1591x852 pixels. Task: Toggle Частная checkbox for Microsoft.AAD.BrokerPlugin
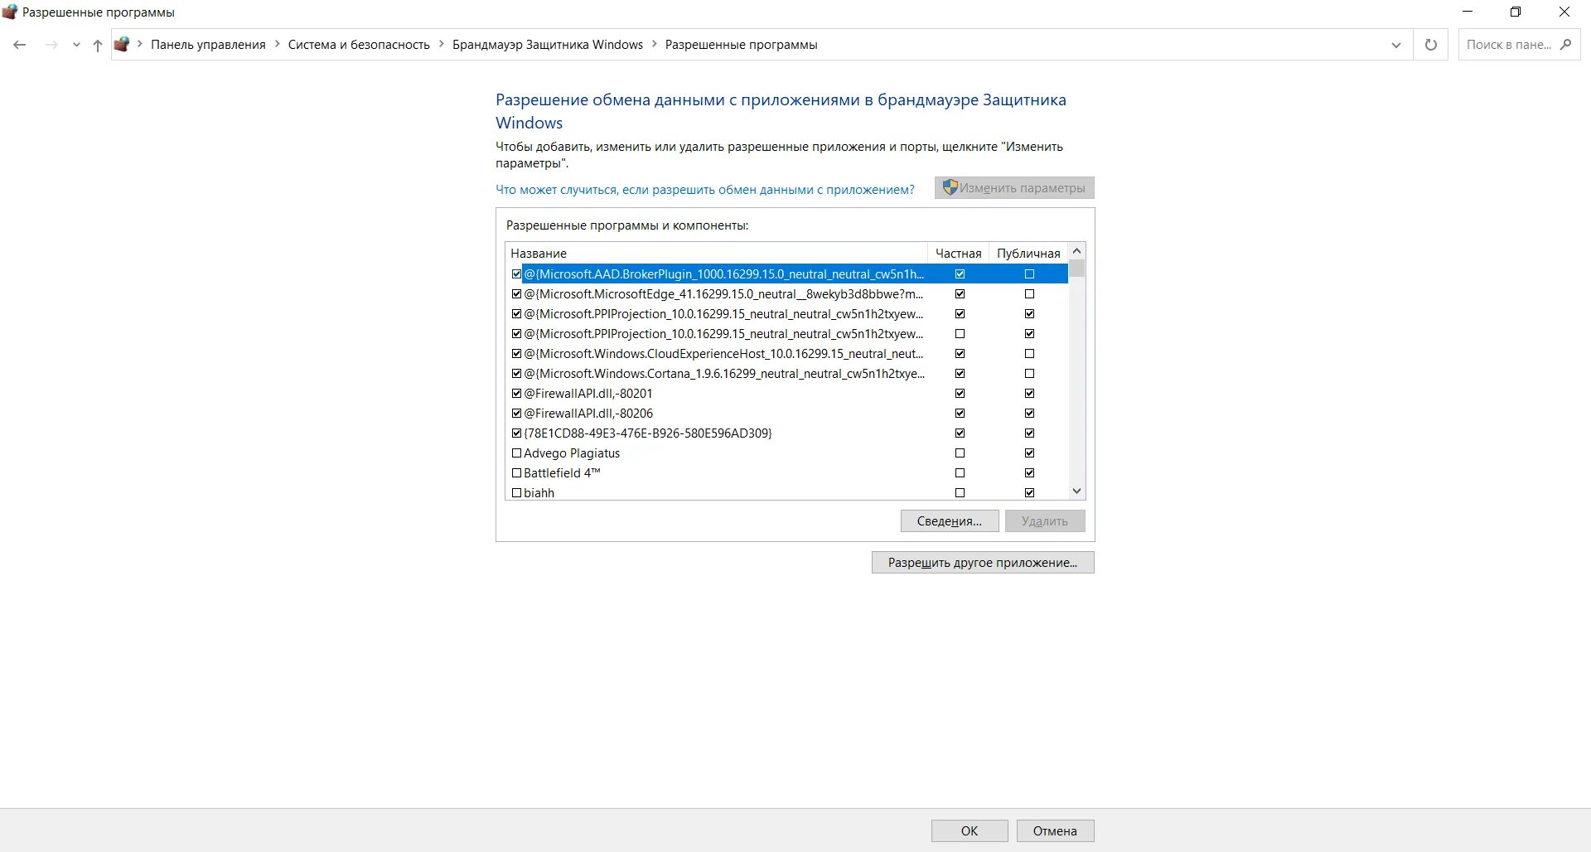coord(960,274)
